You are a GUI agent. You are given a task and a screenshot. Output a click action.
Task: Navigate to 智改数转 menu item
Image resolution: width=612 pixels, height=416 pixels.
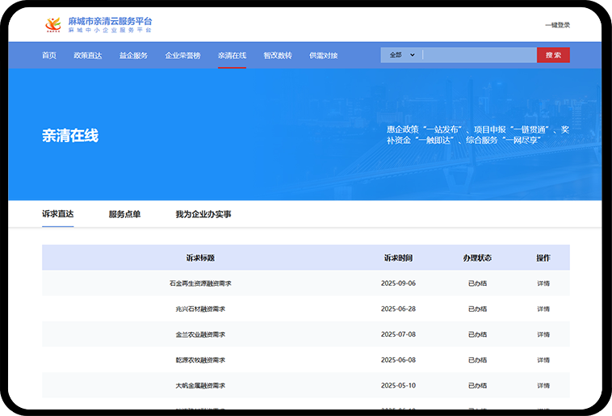pos(277,56)
